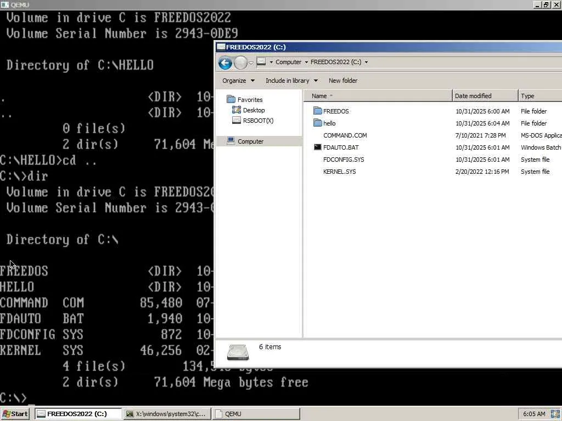The height and width of the screenshot is (421, 562).
Task: Click the drive icon in the address bar
Action: [x=261, y=62]
